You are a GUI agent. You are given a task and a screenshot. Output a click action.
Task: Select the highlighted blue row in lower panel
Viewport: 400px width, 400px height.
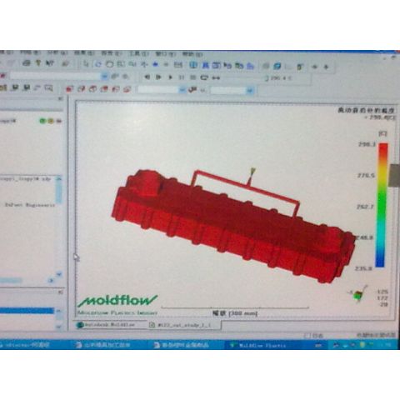coord(27,311)
